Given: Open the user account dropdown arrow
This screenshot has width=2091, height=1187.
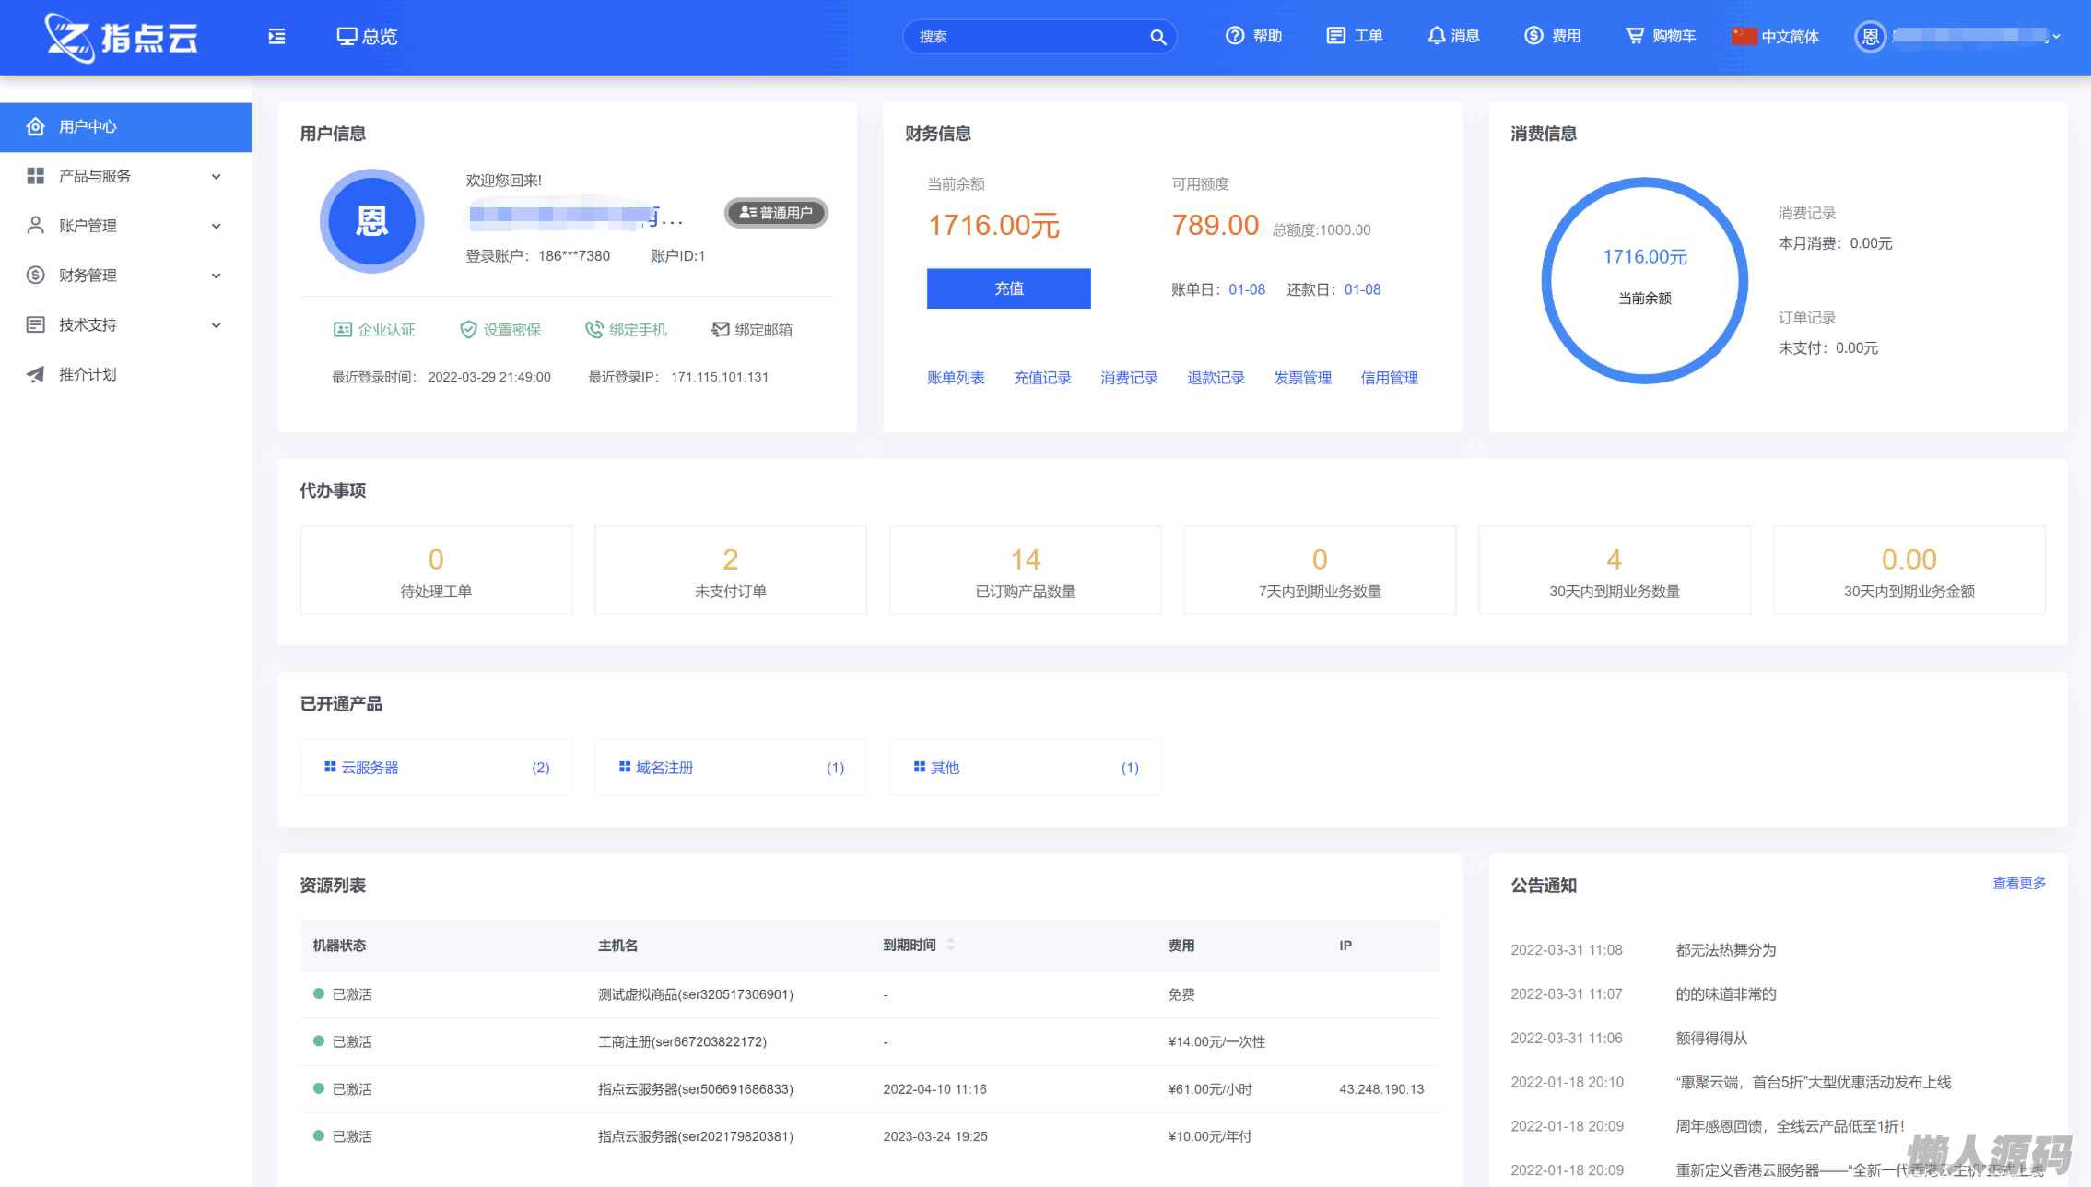Looking at the screenshot, I should click(x=2056, y=37).
